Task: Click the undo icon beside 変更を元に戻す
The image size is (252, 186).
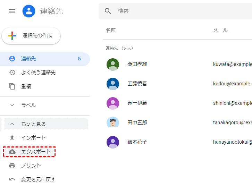Action: pyautogui.click(x=12, y=179)
